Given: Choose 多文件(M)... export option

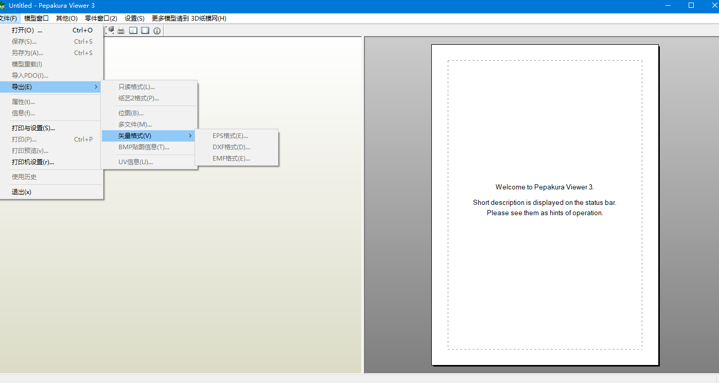Looking at the screenshot, I should click(x=149, y=125).
